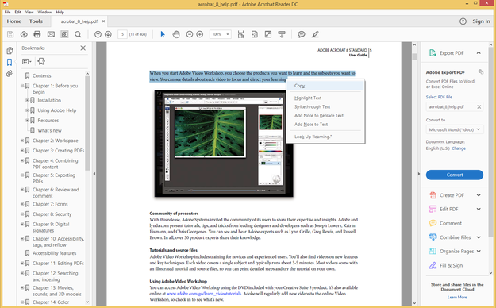
Task: Collapse the left navigation pane arrow
Action: click(x=94, y=174)
